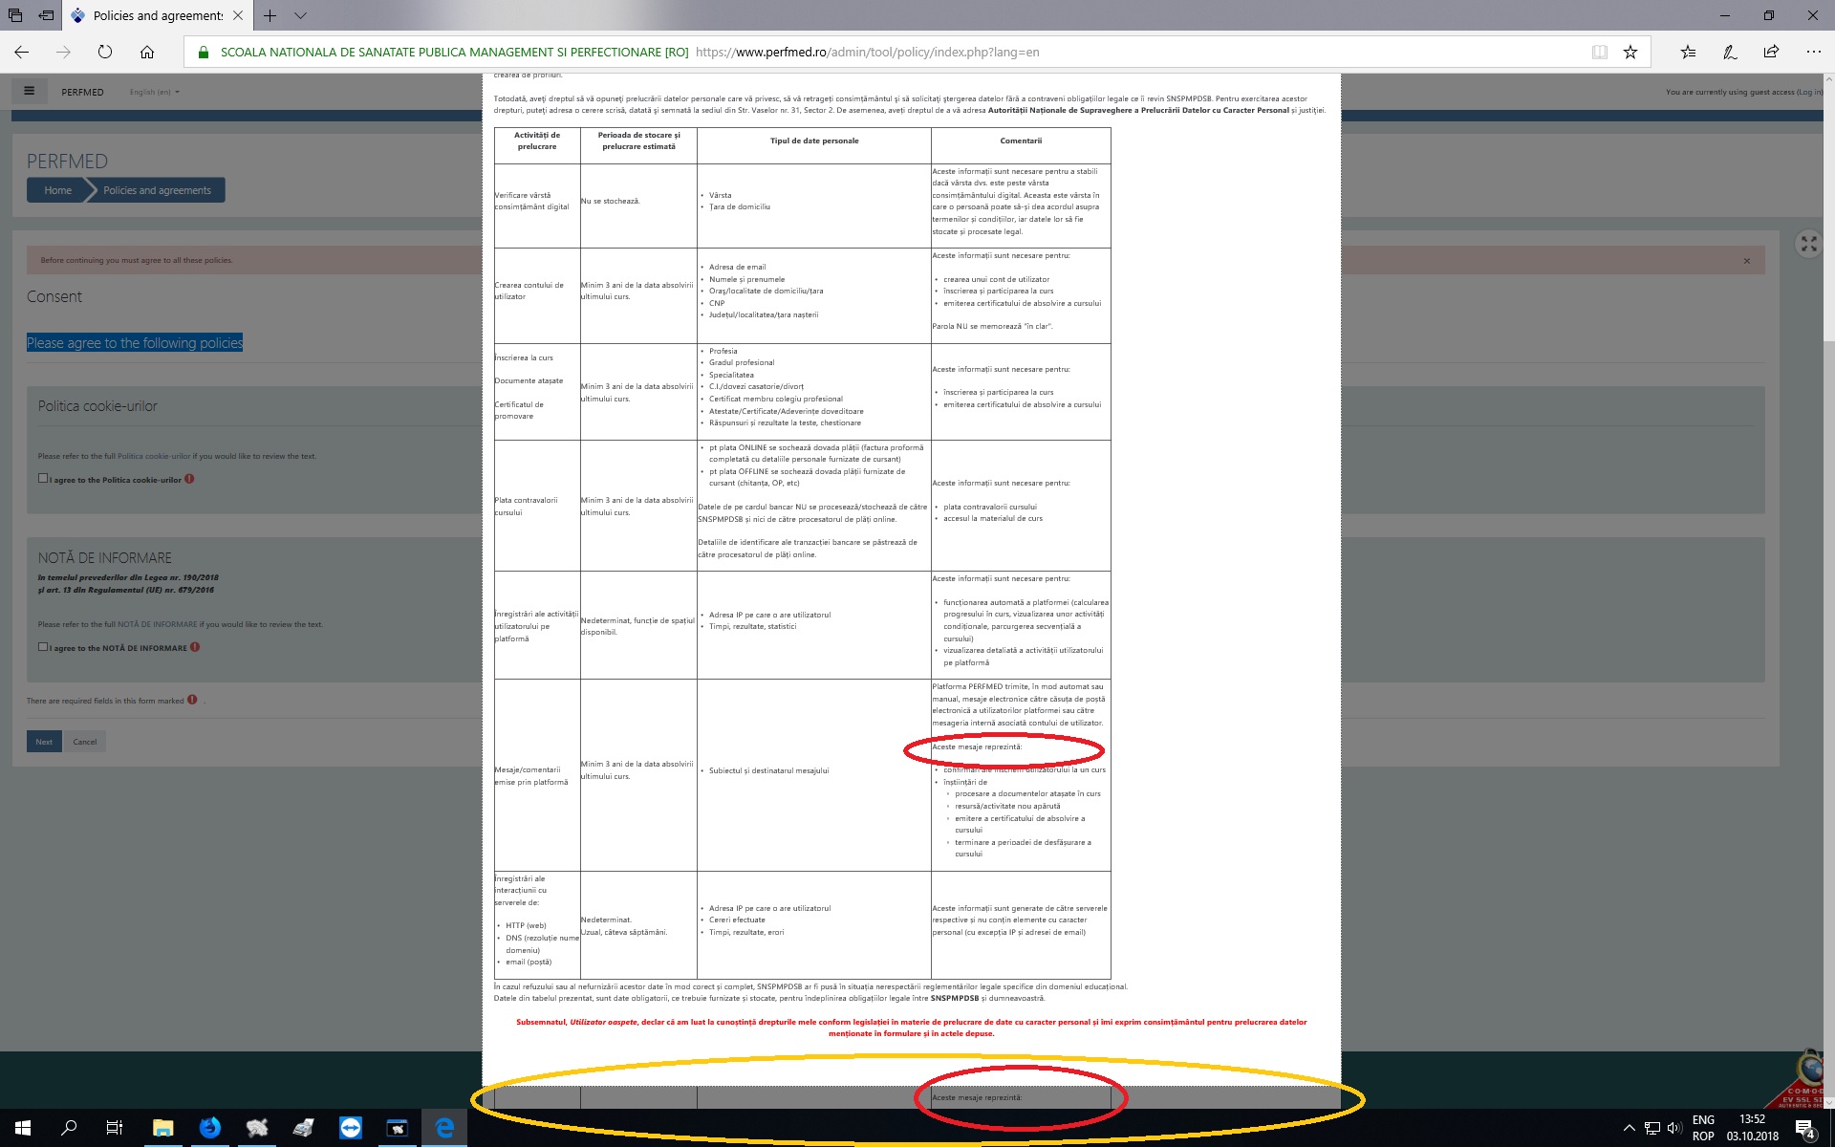1835x1147 pixels.
Task: Open Action Center notifications icon
Action: 1805,1129
